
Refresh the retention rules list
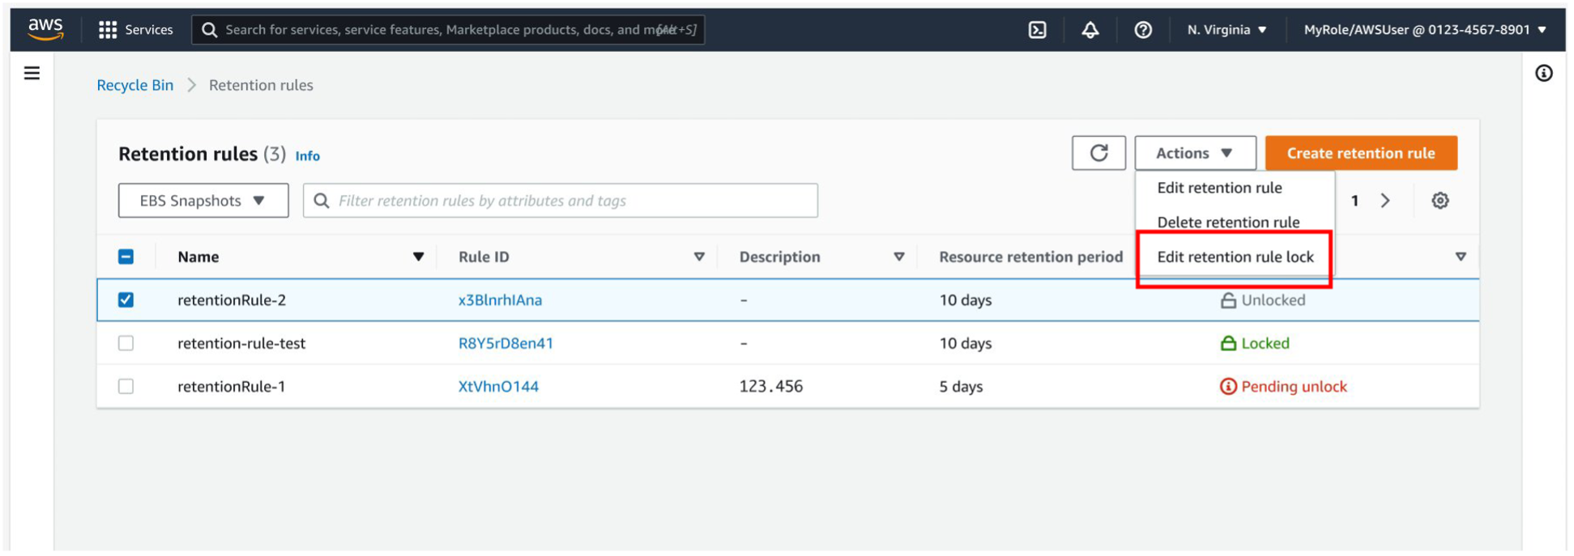pos(1098,153)
